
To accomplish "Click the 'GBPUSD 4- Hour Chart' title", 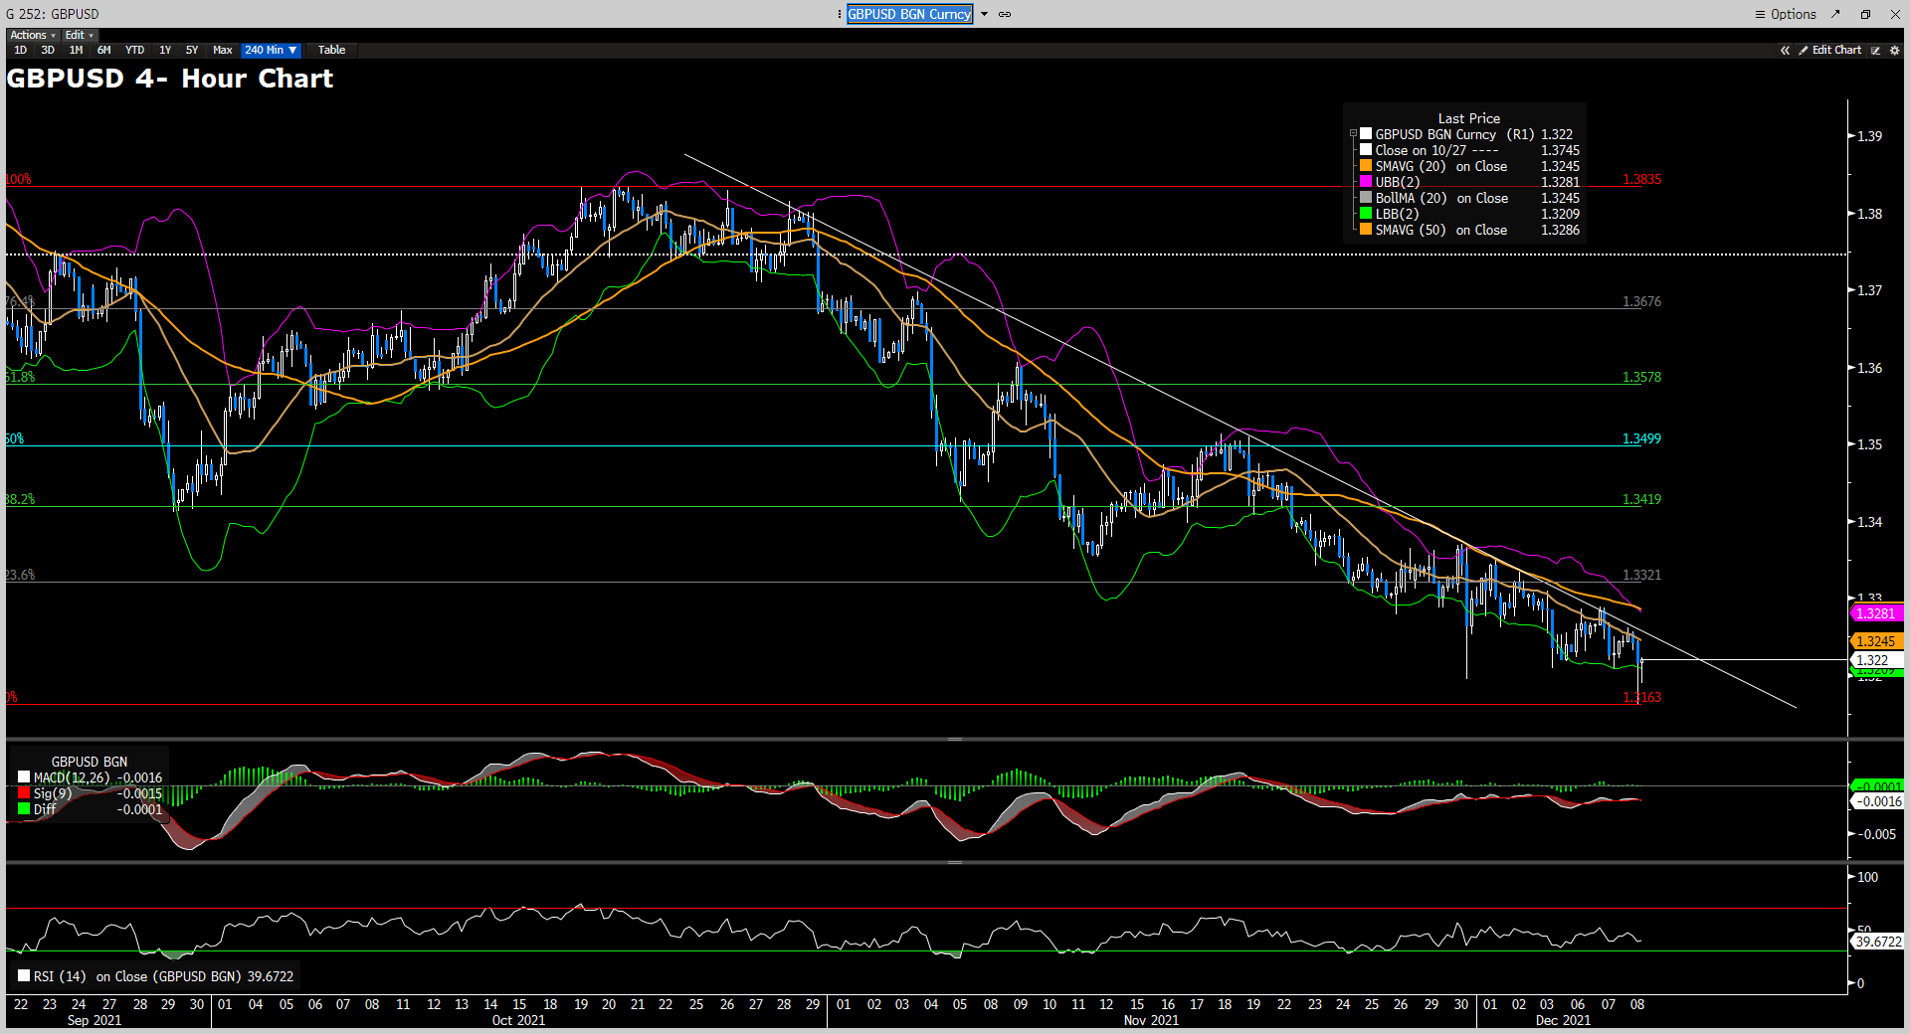I will [x=170, y=79].
